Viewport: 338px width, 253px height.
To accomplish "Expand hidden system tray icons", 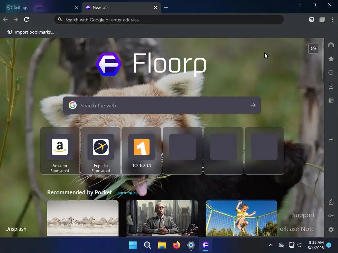I will (x=271, y=245).
